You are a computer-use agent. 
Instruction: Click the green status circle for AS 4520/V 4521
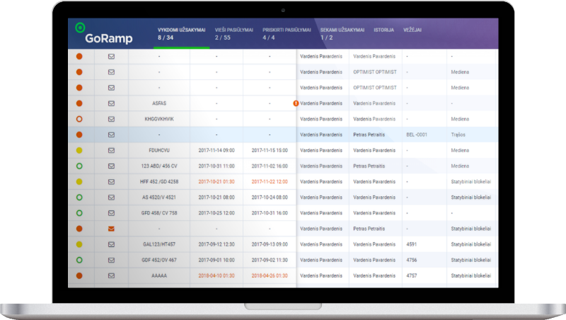pyautogui.click(x=79, y=198)
